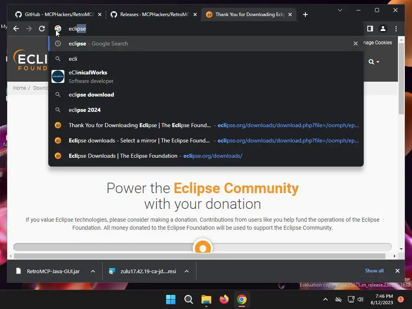Open 'Eclipse Downloads | The Eclipse Foundation' suggestion
The width and height of the screenshot is (412, 309).
(x=206, y=156)
